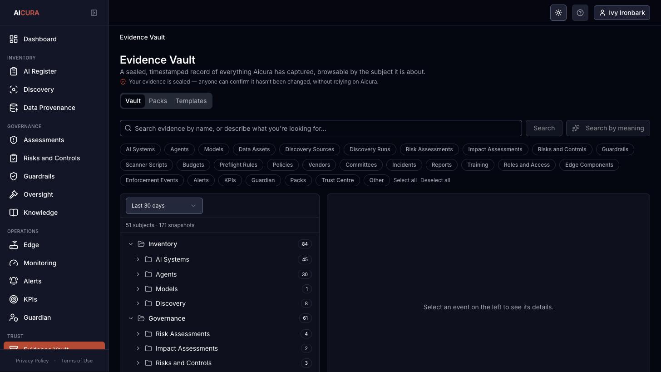The image size is (661, 372).
Task: Expand the Risk Assessments folder chevron
Action: coord(138,334)
